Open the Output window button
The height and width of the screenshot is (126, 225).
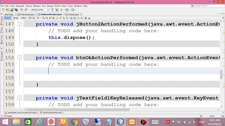click(8, 116)
